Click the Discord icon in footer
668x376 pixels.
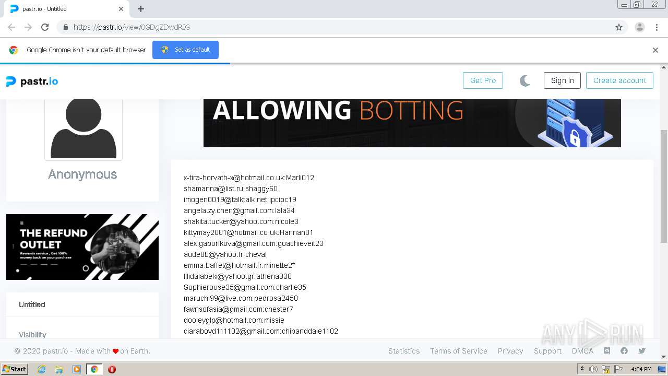(x=607, y=351)
